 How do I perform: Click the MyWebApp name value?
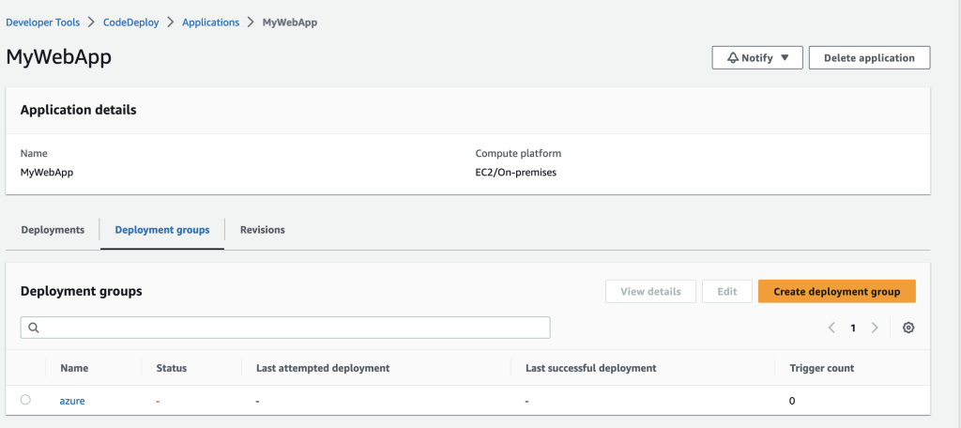tap(47, 173)
